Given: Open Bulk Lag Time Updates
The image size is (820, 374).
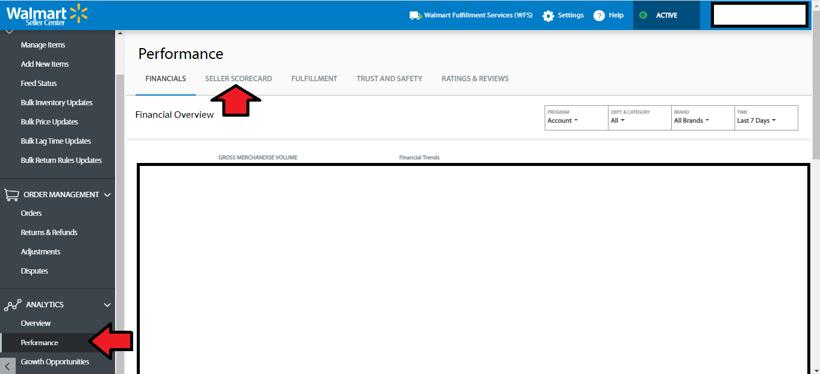Looking at the screenshot, I should (x=56, y=141).
